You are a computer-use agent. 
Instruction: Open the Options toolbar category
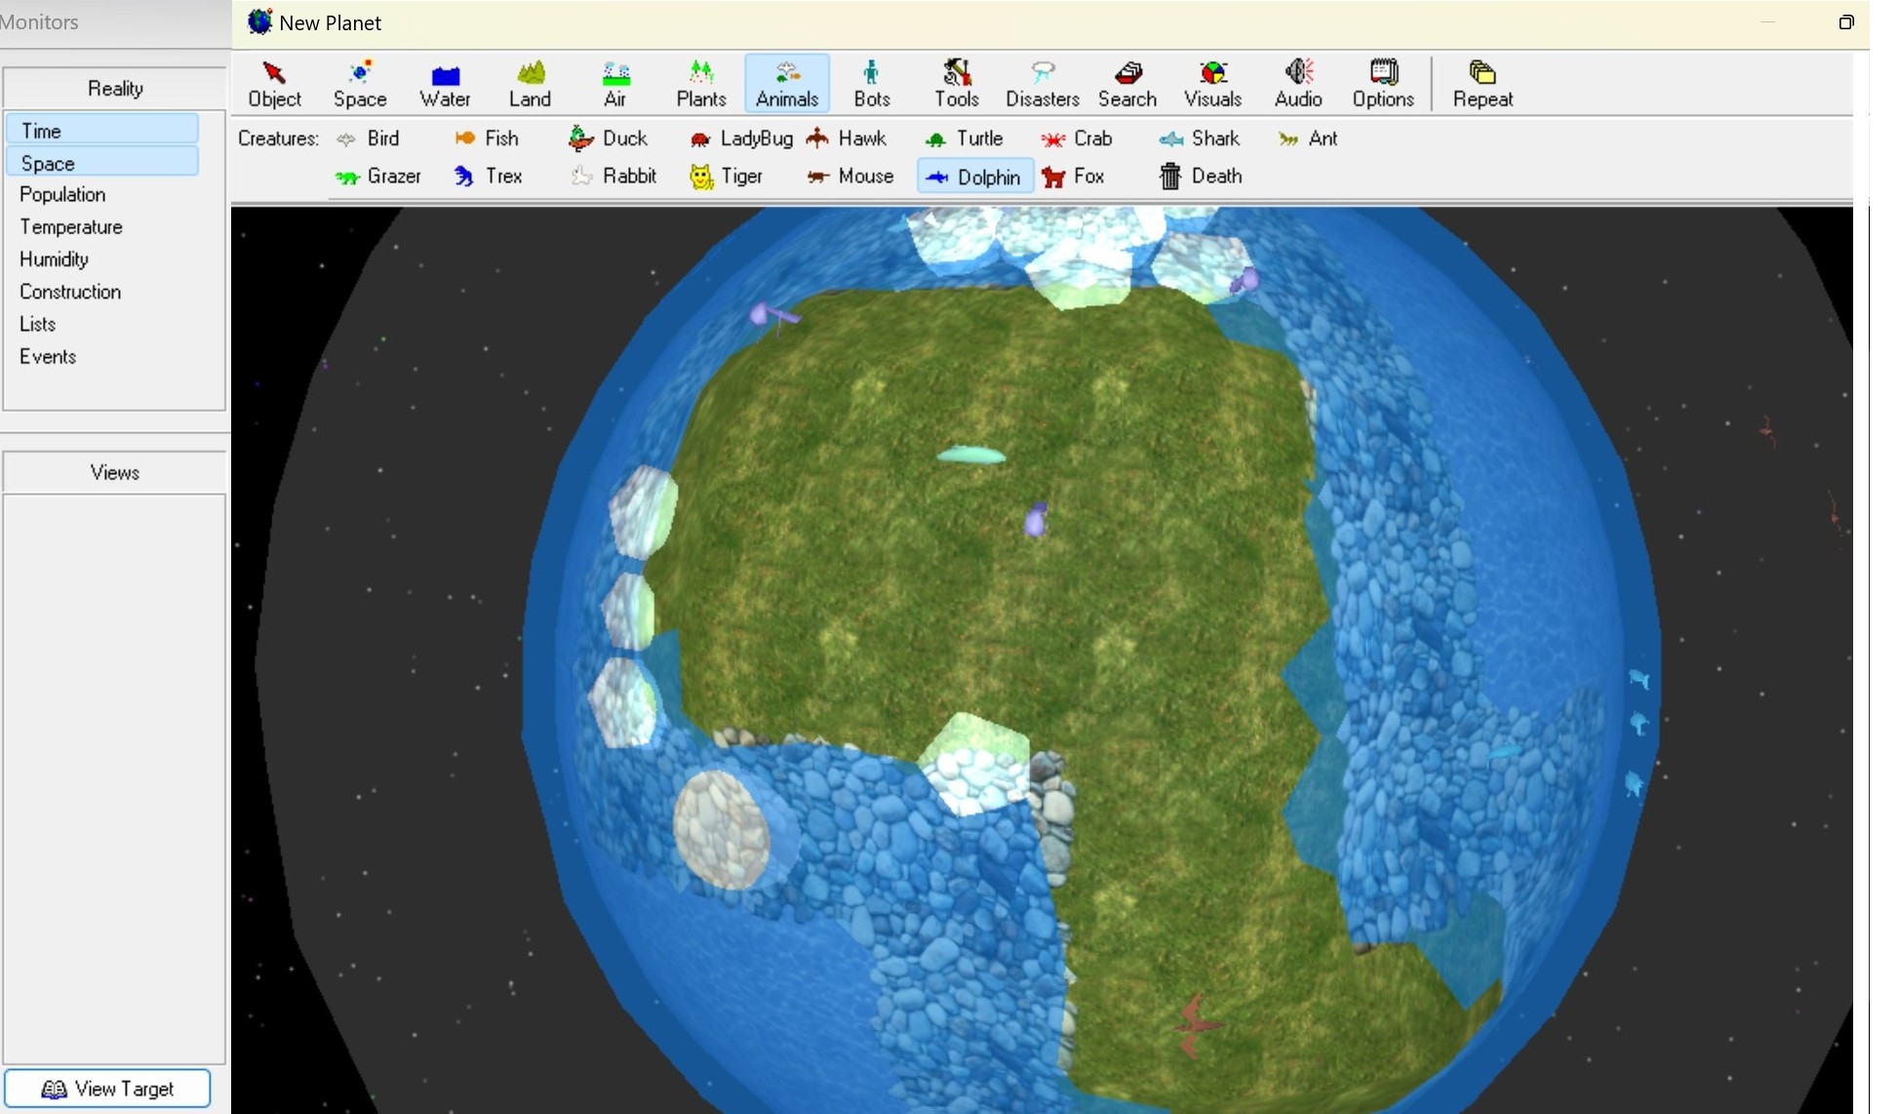1383,84
